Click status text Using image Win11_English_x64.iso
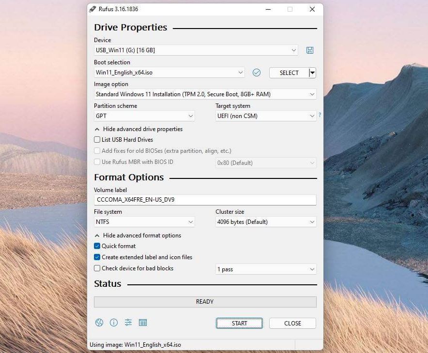 (x=135, y=345)
